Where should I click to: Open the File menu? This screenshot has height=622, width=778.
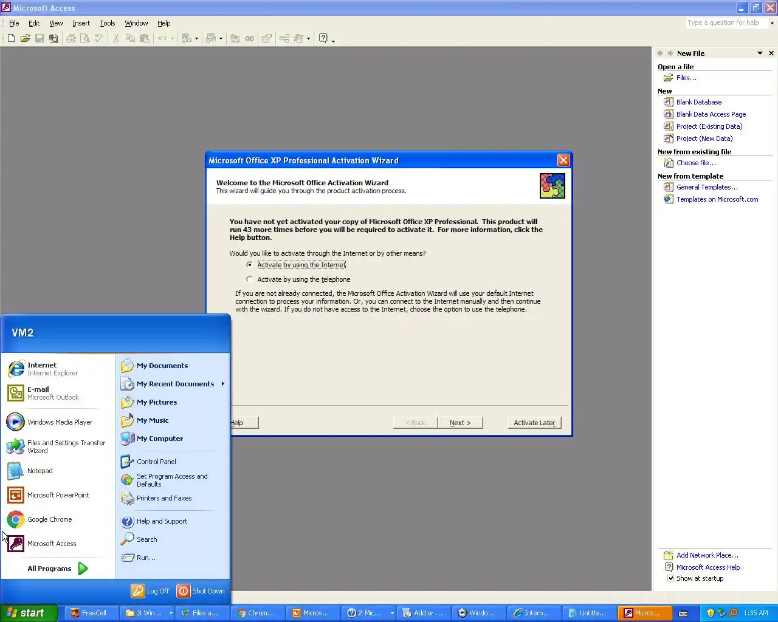(14, 23)
